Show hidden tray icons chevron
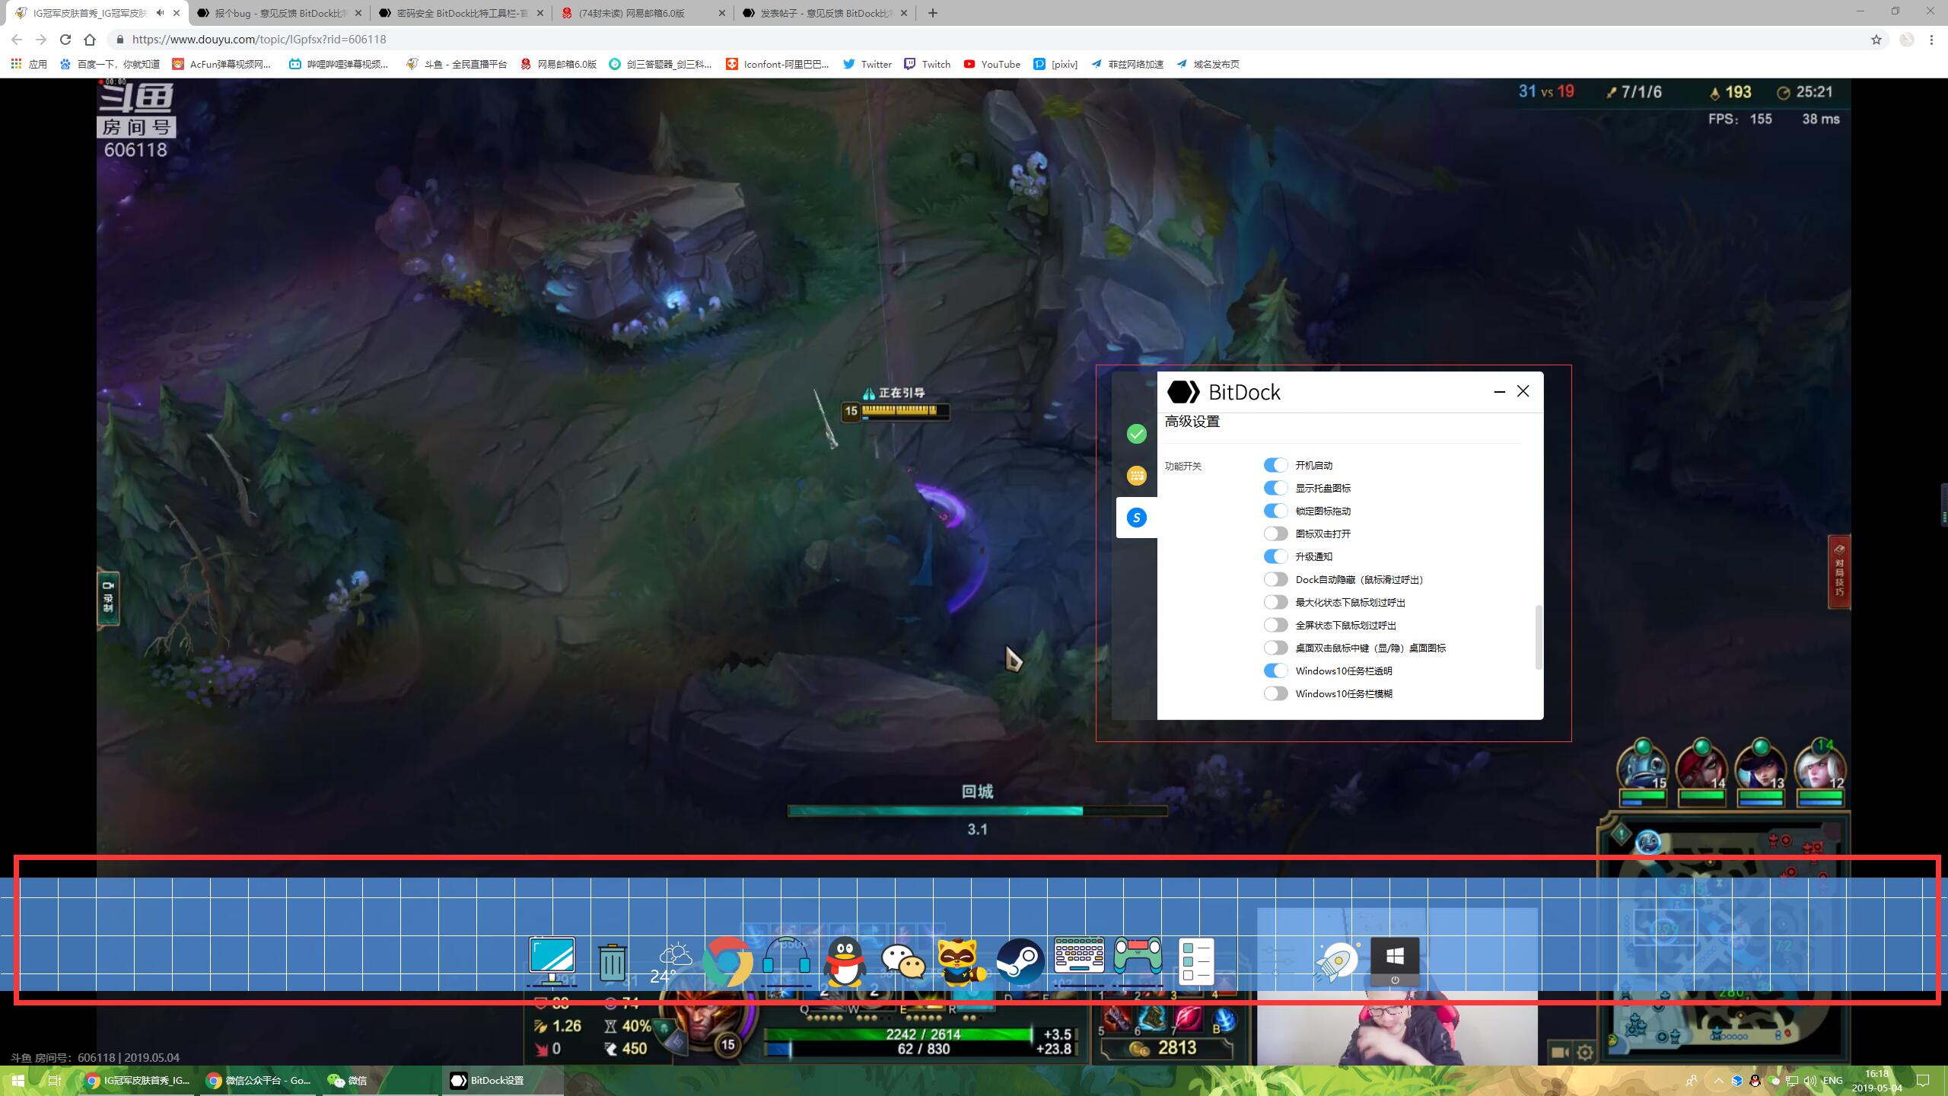 point(1719,1080)
